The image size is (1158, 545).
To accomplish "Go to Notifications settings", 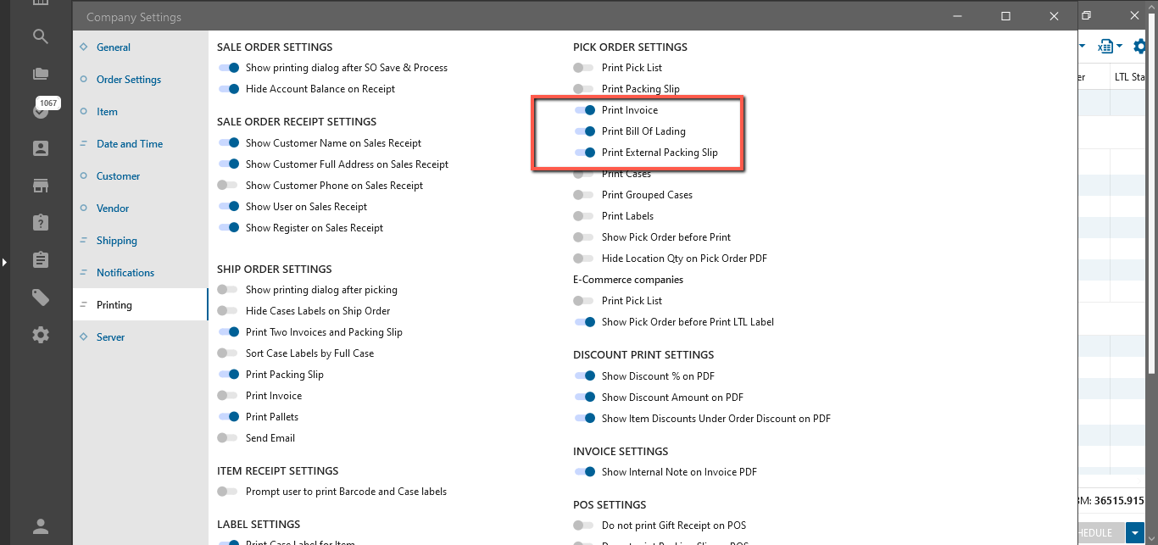I will [125, 273].
